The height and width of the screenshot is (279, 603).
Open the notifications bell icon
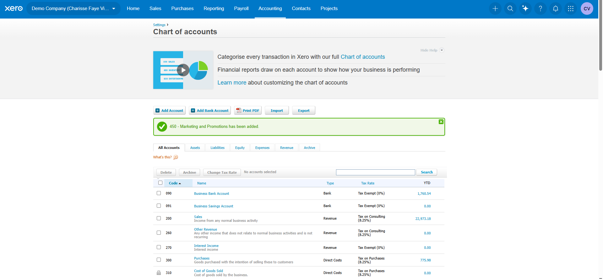click(556, 8)
